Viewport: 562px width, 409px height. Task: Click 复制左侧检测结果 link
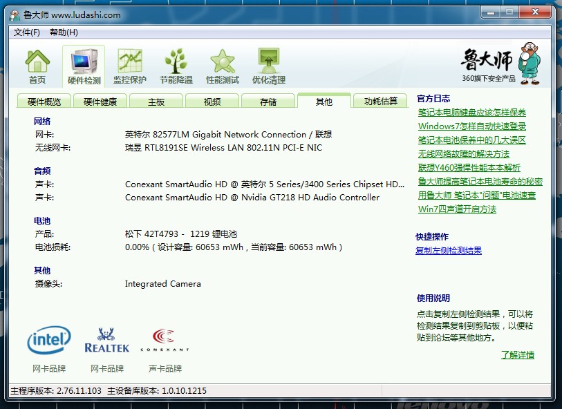pyautogui.click(x=449, y=251)
